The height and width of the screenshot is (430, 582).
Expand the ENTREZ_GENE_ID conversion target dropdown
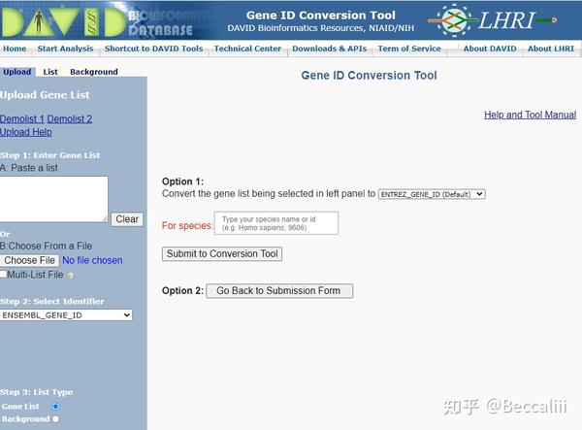432,194
